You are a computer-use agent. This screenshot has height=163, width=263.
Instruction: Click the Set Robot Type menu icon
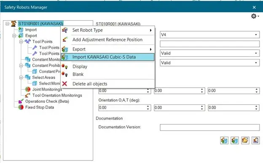coord(65,30)
